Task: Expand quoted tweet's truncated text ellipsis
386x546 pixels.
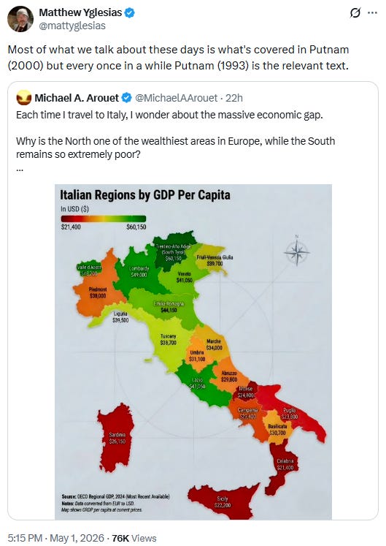Action: click(20, 170)
